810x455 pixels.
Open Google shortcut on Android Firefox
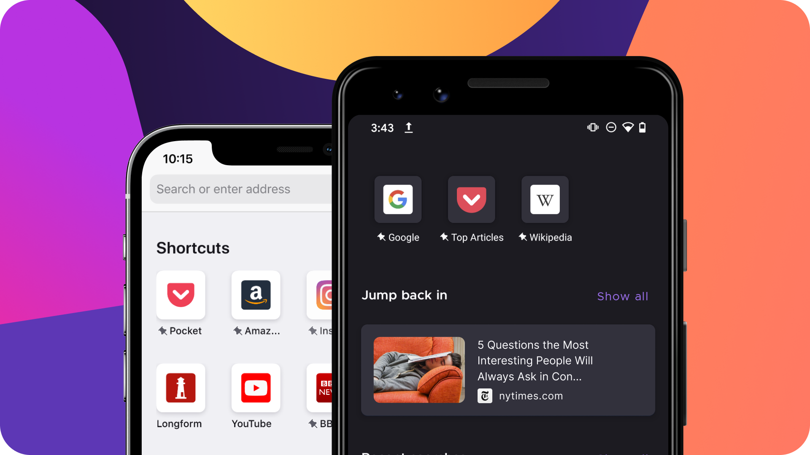pyautogui.click(x=398, y=199)
